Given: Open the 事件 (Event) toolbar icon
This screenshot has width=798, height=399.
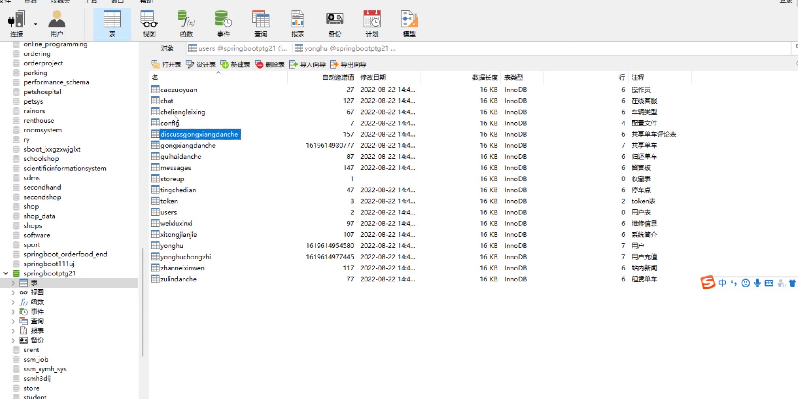Looking at the screenshot, I should coord(223,24).
